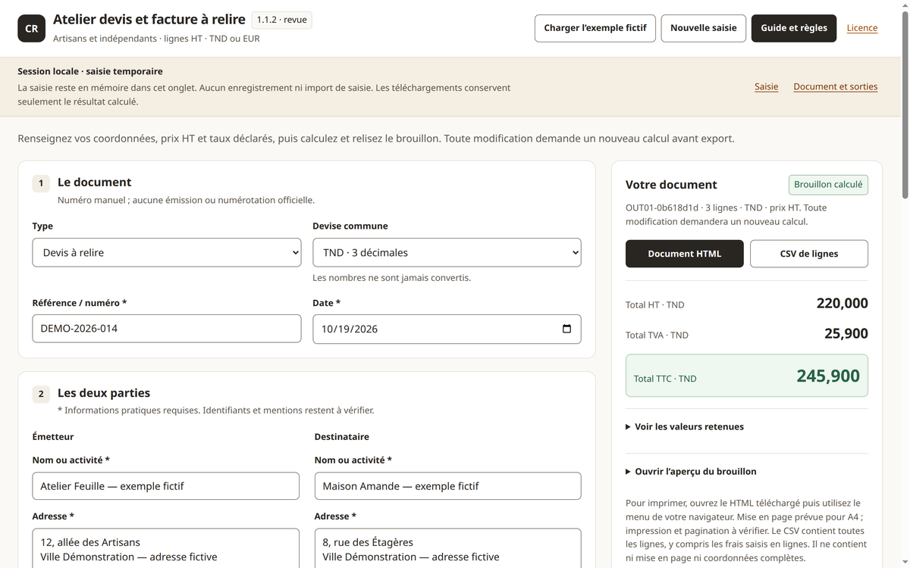Screen dimensions: 910x568
Task: Click the Votre document panel title
Action: (x=671, y=185)
